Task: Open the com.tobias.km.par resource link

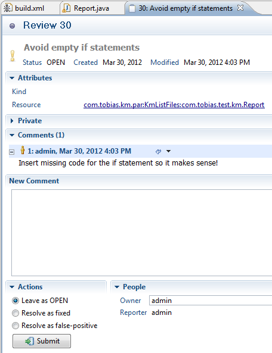Action: (x=174, y=105)
